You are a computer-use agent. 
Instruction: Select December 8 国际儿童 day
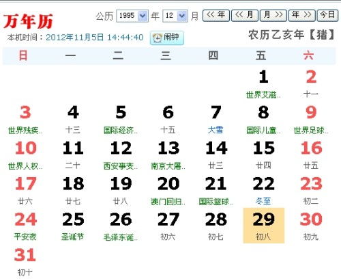pyautogui.click(x=264, y=120)
